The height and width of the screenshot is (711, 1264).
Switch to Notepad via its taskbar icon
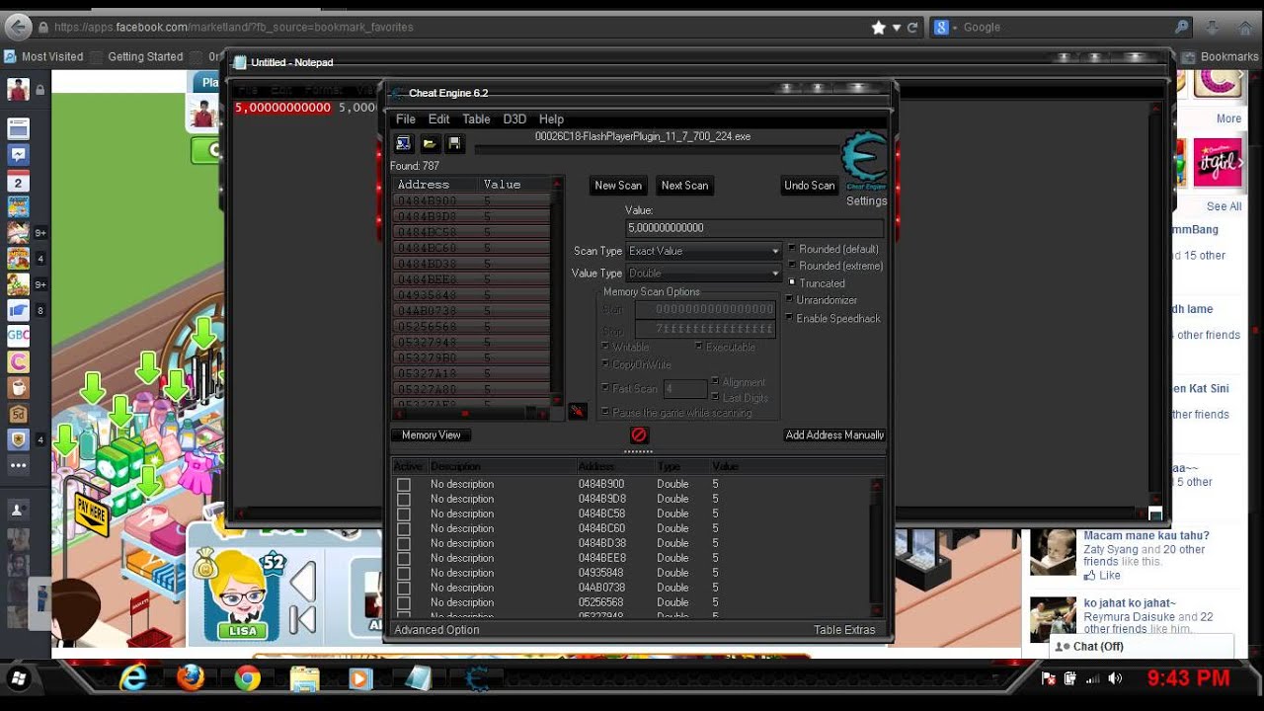[419, 677]
